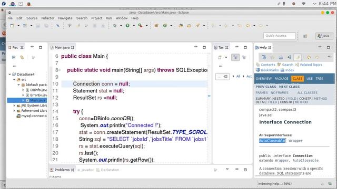Image resolution: width=337 pixels, height=189 pixels.
Task: Click the ErrorEx.java file in tree
Action: click(36, 95)
